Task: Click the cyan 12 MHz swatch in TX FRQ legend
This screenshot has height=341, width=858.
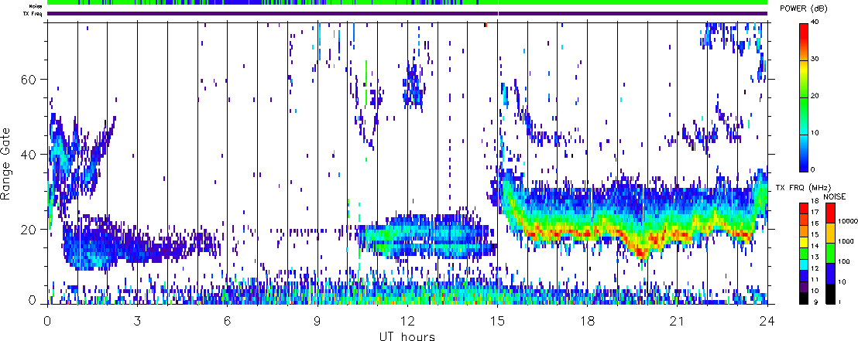Action: [804, 265]
